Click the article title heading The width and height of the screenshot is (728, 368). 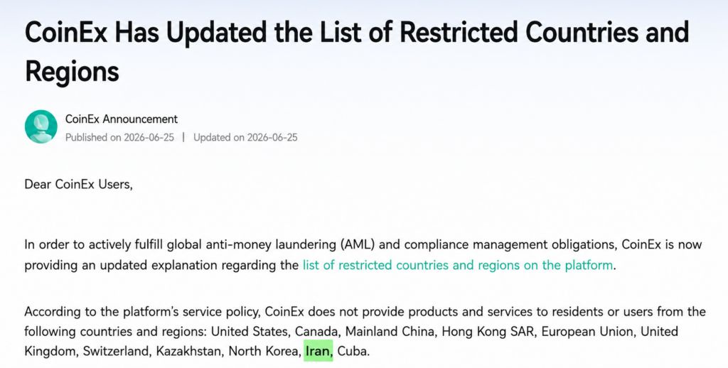pos(357,52)
